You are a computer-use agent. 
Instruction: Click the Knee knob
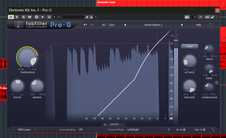[209, 68]
